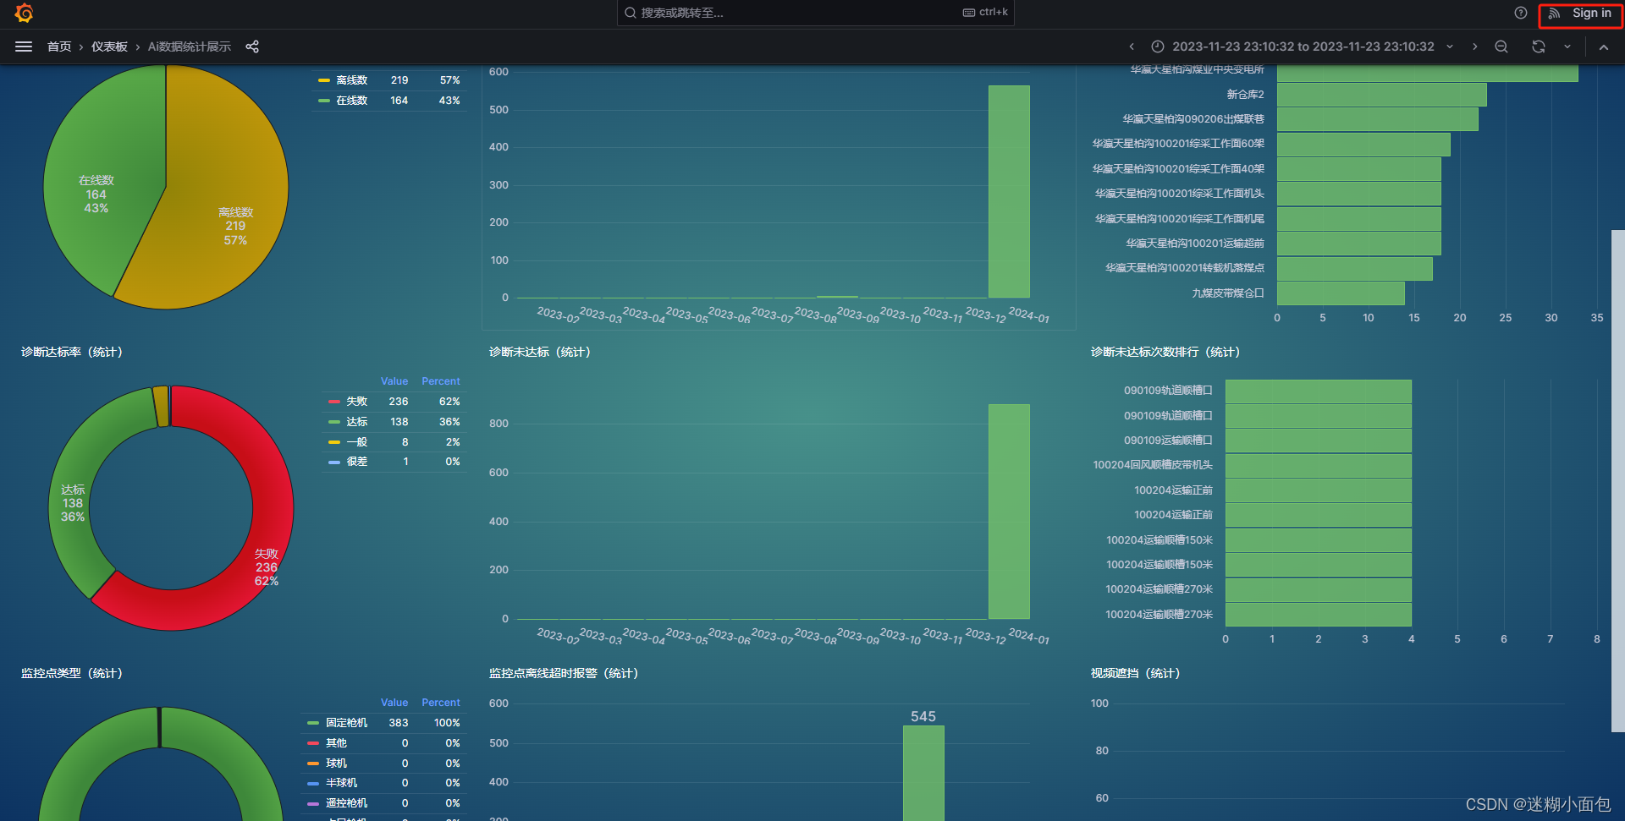
Task: Click the green 在线数 pie slice
Action: [x=102, y=169]
